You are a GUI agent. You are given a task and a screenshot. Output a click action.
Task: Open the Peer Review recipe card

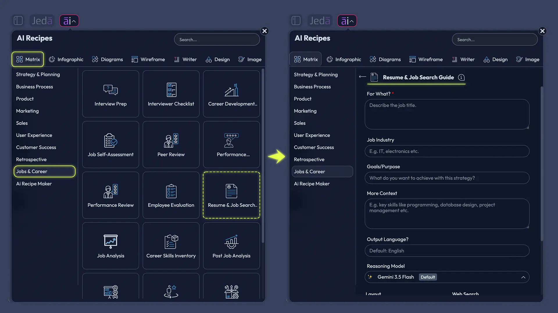click(171, 145)
